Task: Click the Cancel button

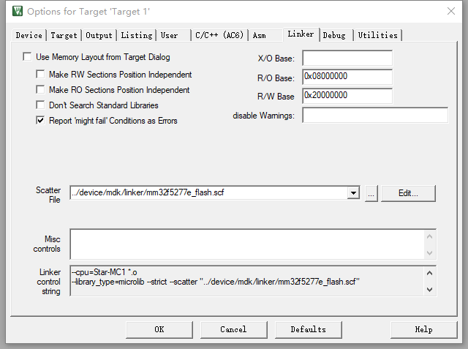Action: (x=234, y=329)
